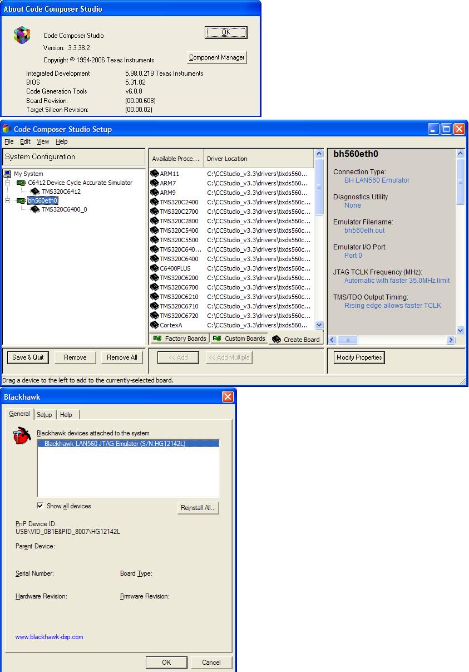The width and height of the screenshot is (469, 672).
Task: Click Cancel in the Blackhawk dialog
Action: coord(211,663)
